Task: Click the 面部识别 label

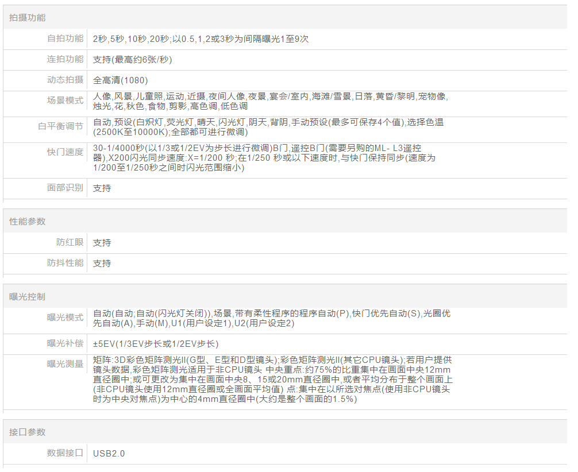Action: click(65, 188)
